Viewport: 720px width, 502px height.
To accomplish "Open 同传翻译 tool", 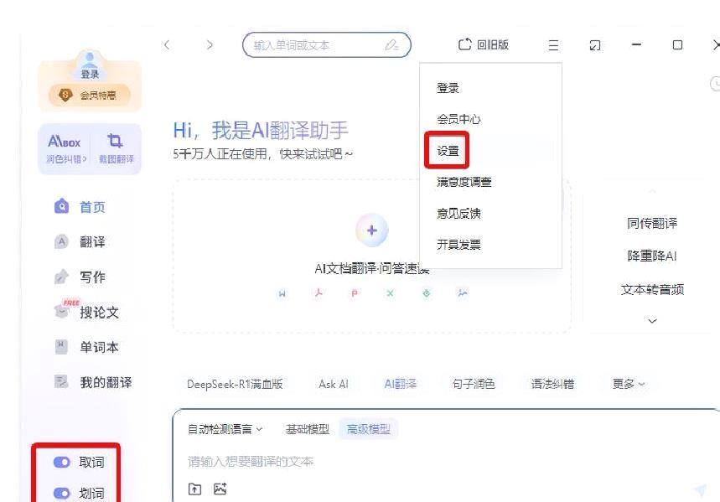I will point(652,224).
